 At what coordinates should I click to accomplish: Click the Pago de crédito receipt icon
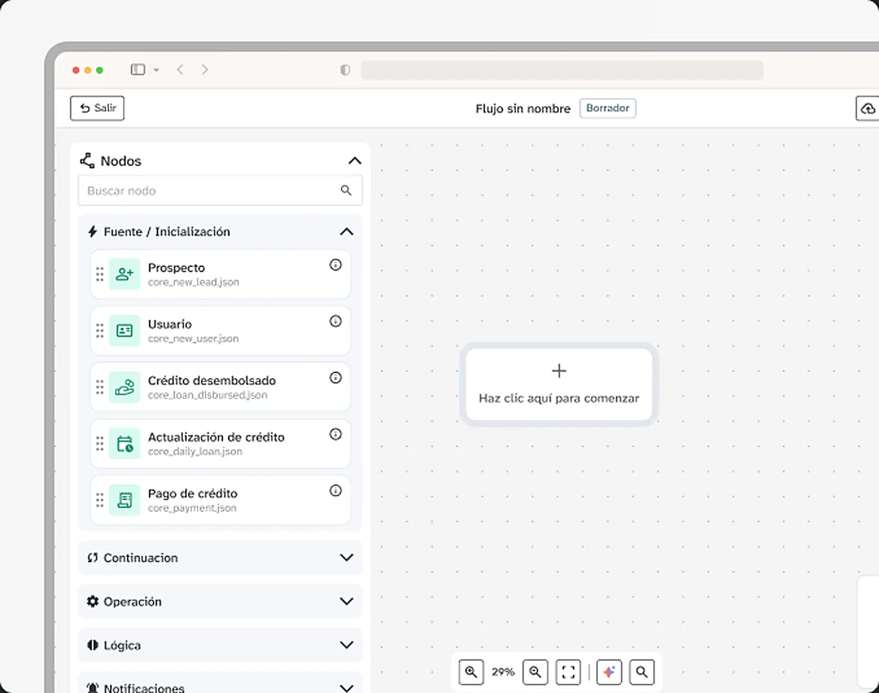[x=124, y=500]
